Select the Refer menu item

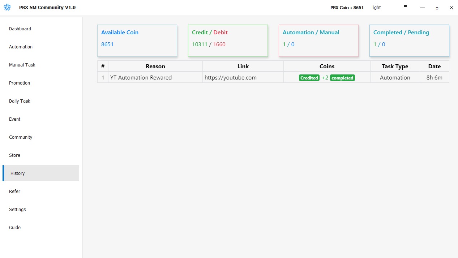[x=14, y=192]
